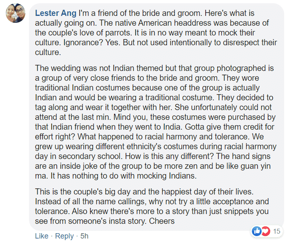Like Lester Ang's comment

click(42, 236)
